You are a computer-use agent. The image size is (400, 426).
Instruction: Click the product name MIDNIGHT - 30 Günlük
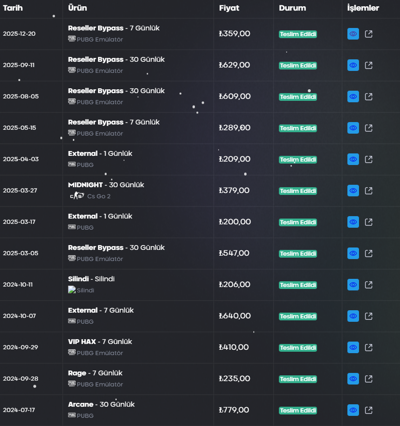pyautogui.click(x=106, y=185)
